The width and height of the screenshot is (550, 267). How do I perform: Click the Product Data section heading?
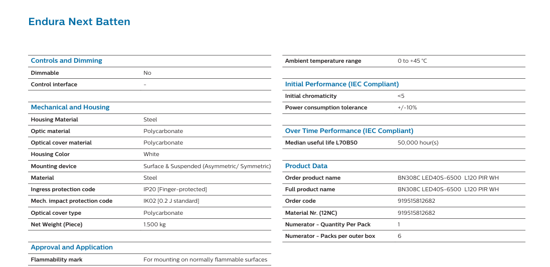pyautogui.click(x=306, y=166)
